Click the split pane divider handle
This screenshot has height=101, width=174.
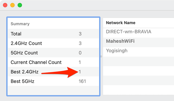coord(101,56)
